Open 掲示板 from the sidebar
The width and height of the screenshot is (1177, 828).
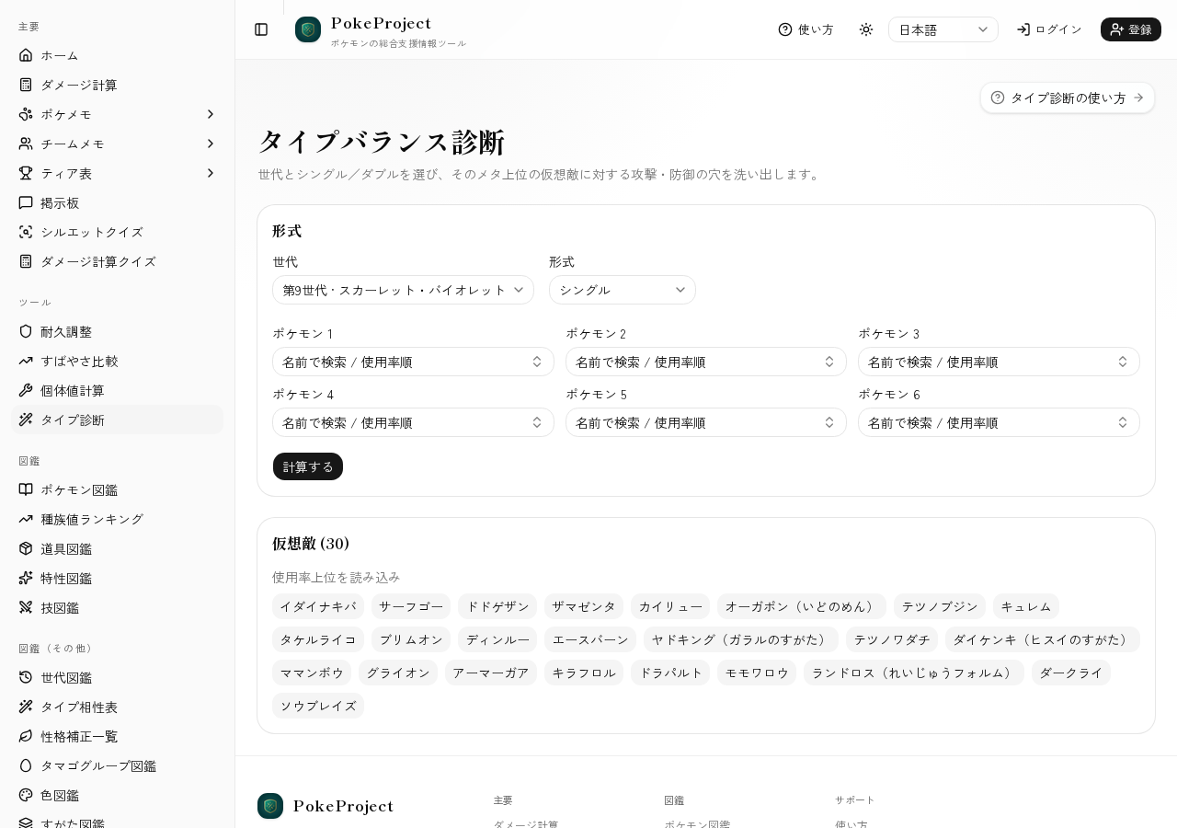pyautogui.click(x=118, y=202)
